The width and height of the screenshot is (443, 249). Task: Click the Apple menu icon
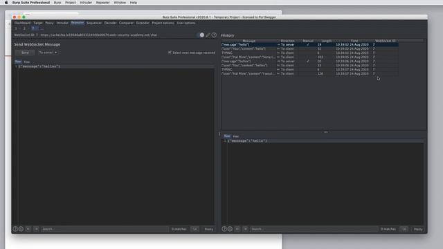(6, 3)
